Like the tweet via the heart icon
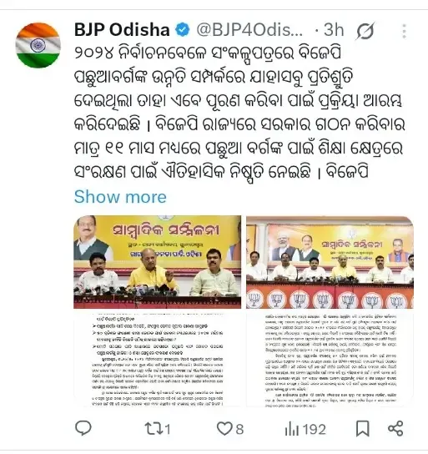The height and width of the screenshot is (454, 428). point(224,428)
